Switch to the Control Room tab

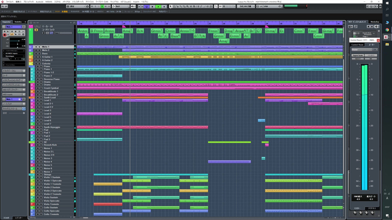point(357,45)
